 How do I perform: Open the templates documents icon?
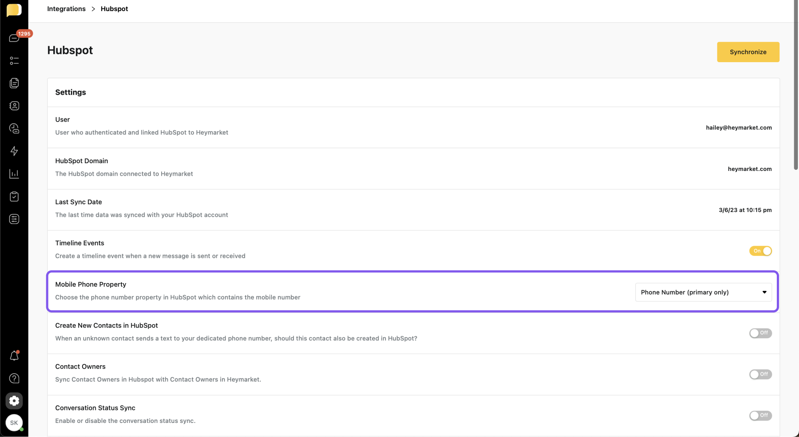click(x=14, y=83)
